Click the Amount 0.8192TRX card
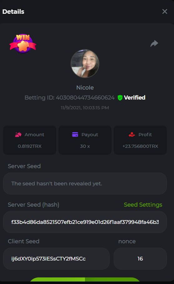The height and width of the screenshot is (284, 174). coord(30,140)
